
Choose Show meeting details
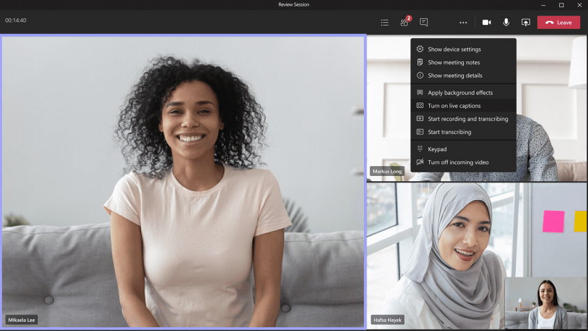coord(455,75)
